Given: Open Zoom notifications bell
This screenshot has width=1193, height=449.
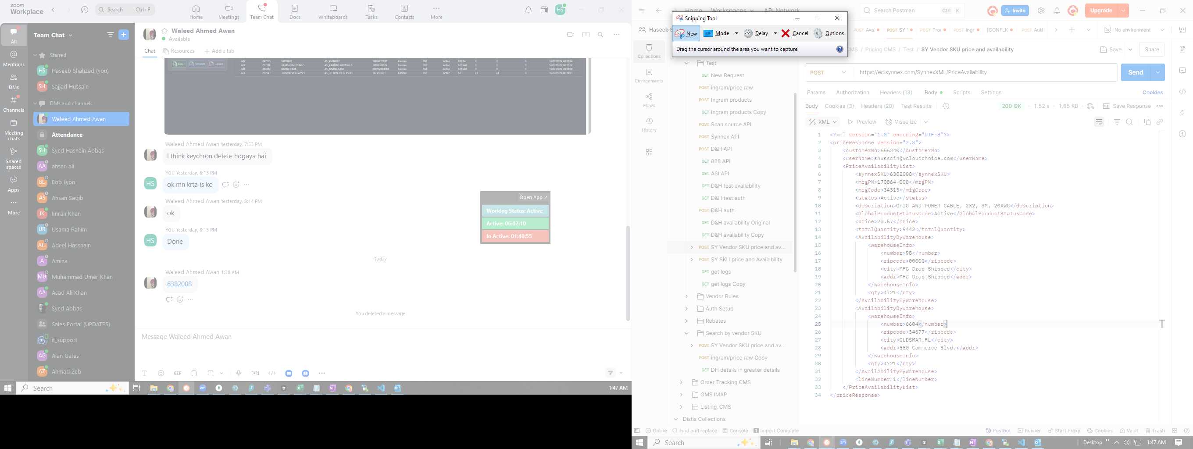Looking at the screenshot, I should point(529,10).
